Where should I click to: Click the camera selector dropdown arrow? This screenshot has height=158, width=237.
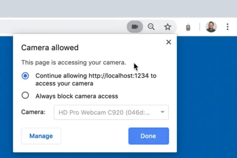coord(163,112)
